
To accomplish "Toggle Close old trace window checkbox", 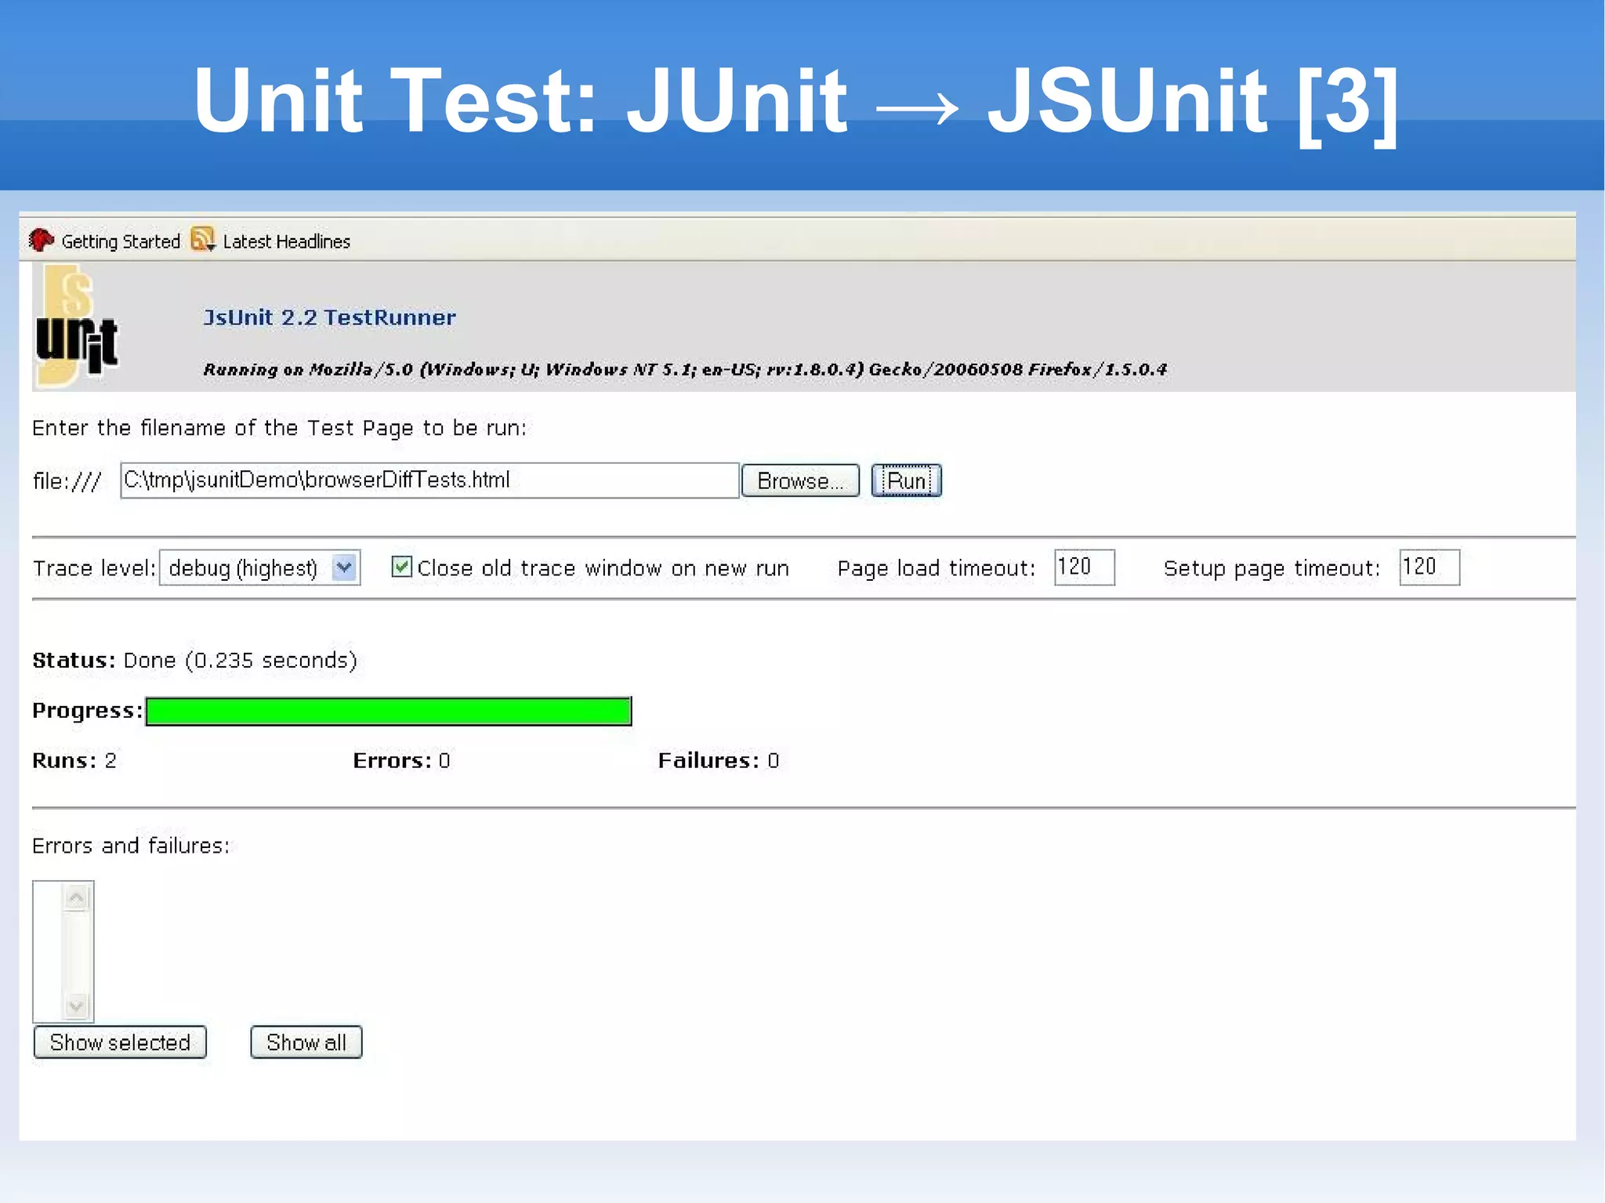I will point(401,567).
